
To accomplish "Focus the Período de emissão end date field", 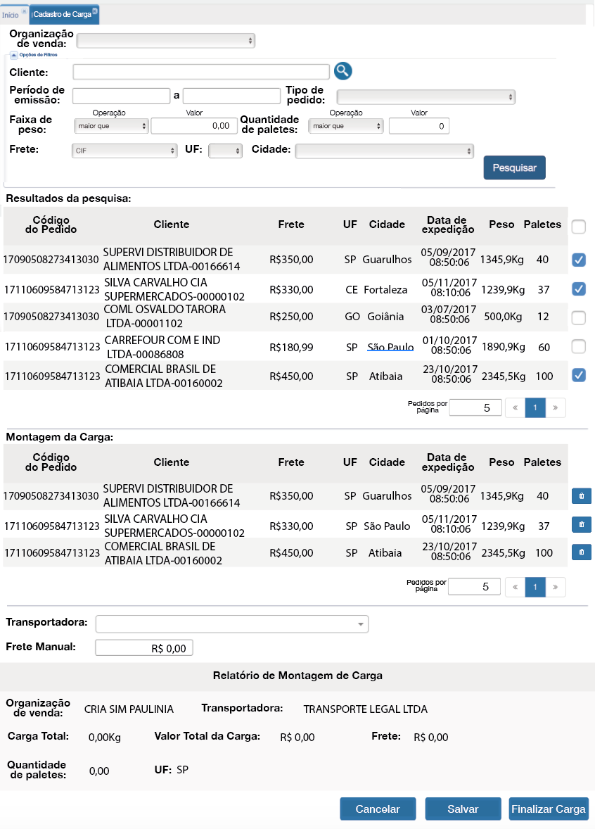I will pos(231,96).
